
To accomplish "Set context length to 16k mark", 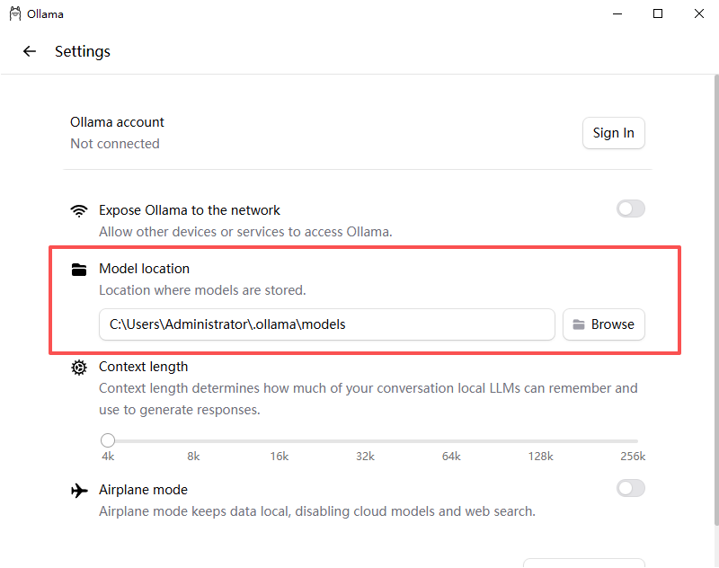I will pos(280,457).
